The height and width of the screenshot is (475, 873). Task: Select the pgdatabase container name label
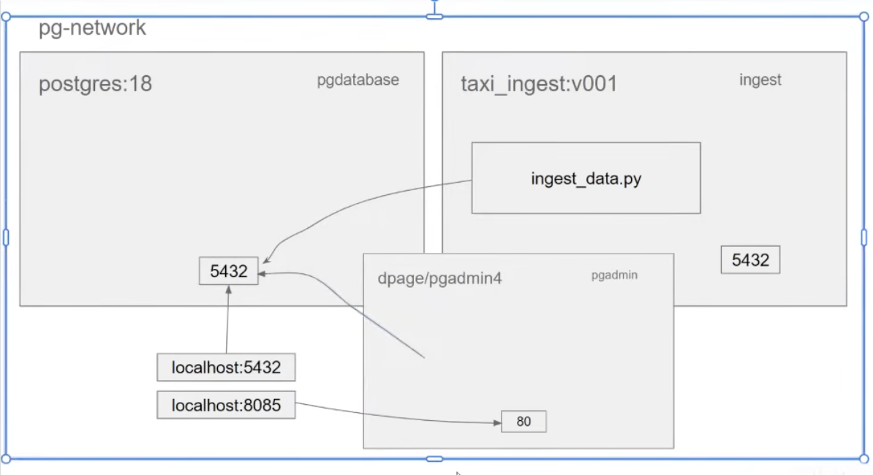(x=358, y=80)
